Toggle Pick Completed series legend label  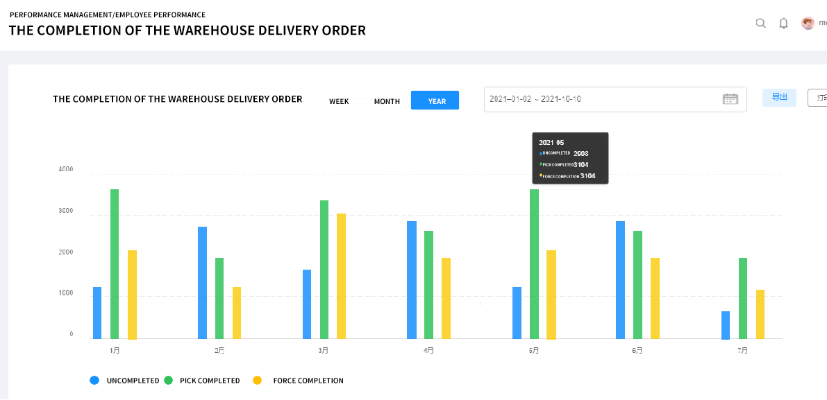point(210,381)
